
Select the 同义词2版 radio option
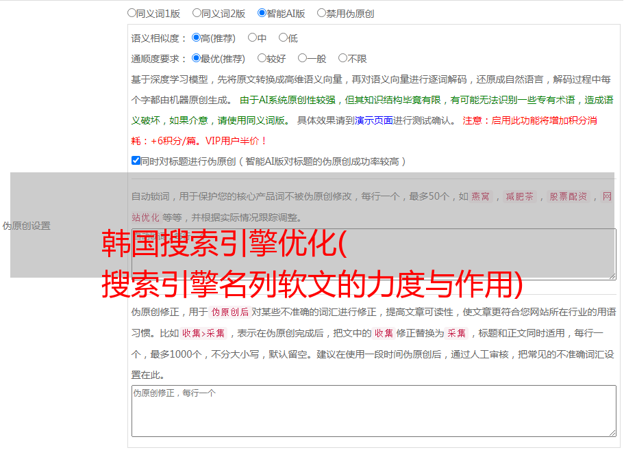coord(197,13)
